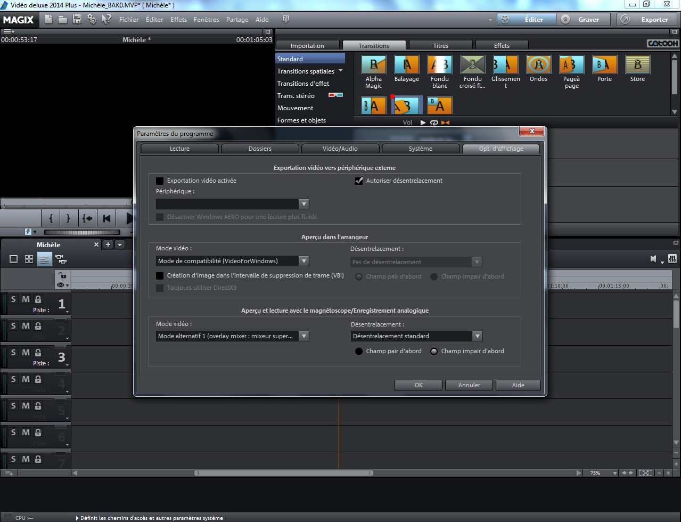681x522 pixels.
Task: Click the Save project floppy disk icon
Action: (77, 19)
